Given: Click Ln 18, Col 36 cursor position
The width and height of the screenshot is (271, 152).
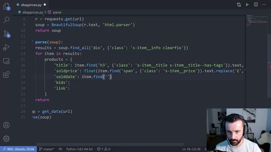Looking at the screenshot, I should [x=191, y=149].
